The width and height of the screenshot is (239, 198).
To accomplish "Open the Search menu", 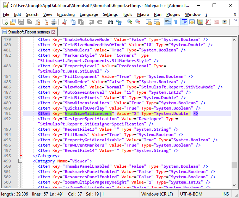I will tap(32, 14).
